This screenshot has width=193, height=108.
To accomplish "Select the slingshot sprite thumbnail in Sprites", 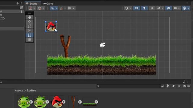I will [73, 102].
